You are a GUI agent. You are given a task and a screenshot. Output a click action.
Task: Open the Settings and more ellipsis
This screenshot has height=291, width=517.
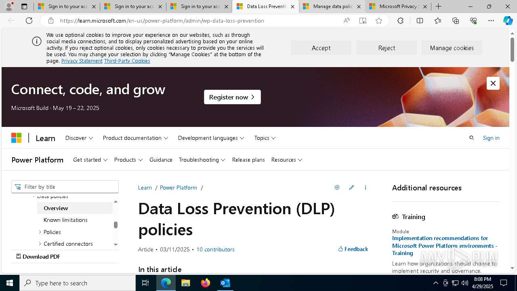(491, 21)
